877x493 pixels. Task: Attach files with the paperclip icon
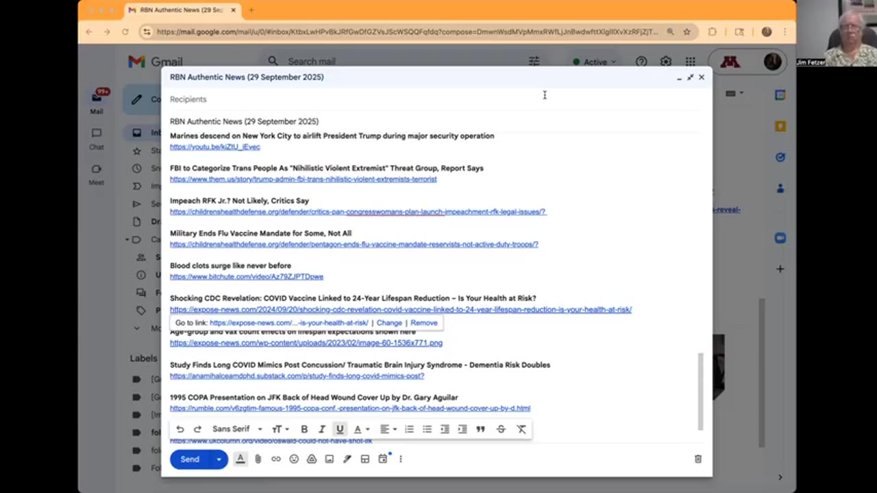pos(258,459)
